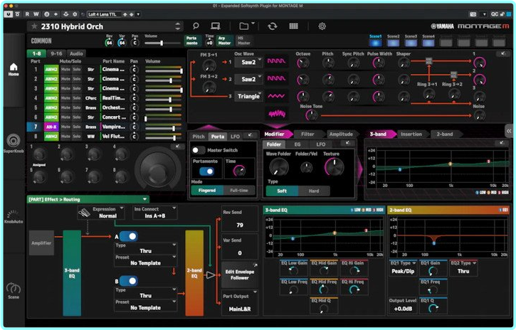Open performance search magnifier
This screenshot has height=330, width=516.
click(x=196, y=26)
